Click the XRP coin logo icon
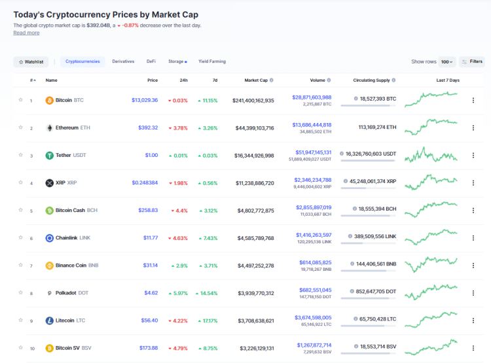The width and height of the screenshot is (491, 363). [x=50, y=183]
